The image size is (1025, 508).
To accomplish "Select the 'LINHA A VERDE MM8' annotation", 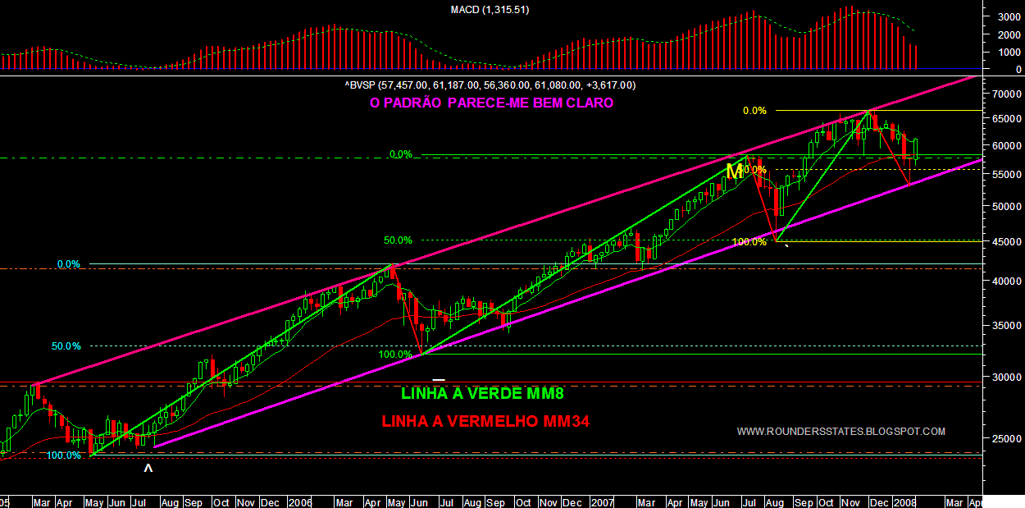I will click(483, 393).
